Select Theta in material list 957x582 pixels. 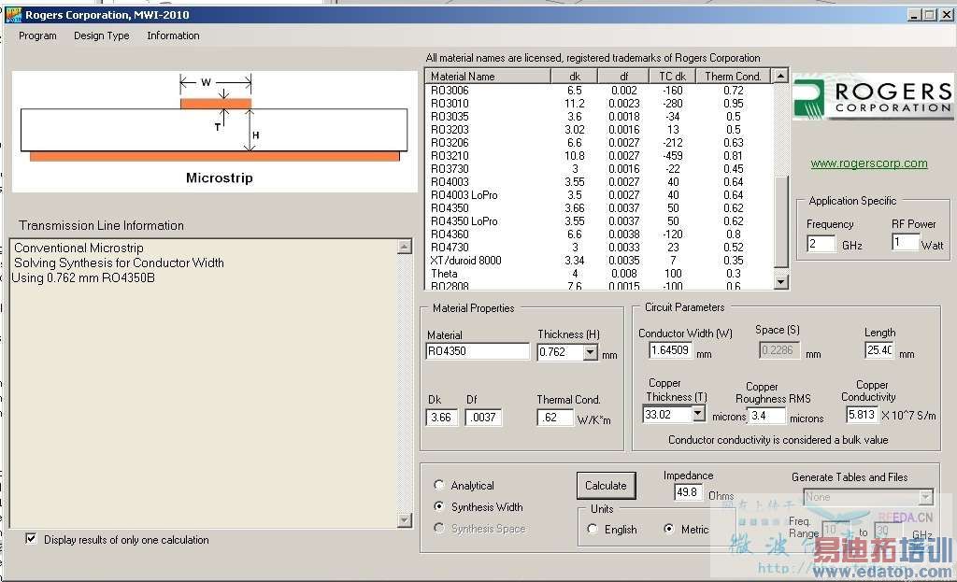444,274
